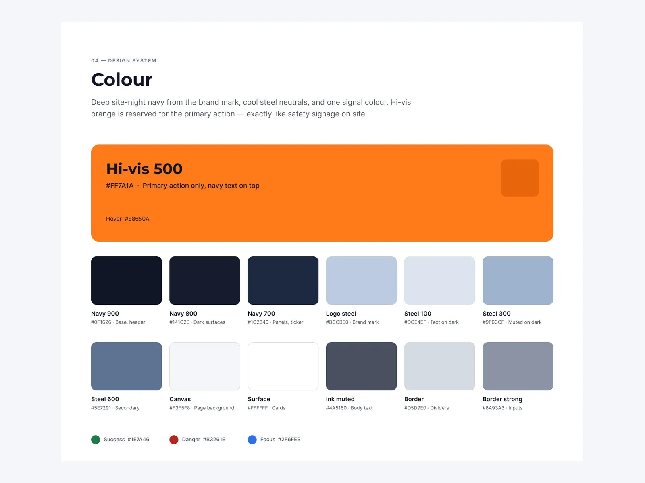Click the Navy 900 colour swatch
This screenshot has width=645, height=483.
[127, 281]
